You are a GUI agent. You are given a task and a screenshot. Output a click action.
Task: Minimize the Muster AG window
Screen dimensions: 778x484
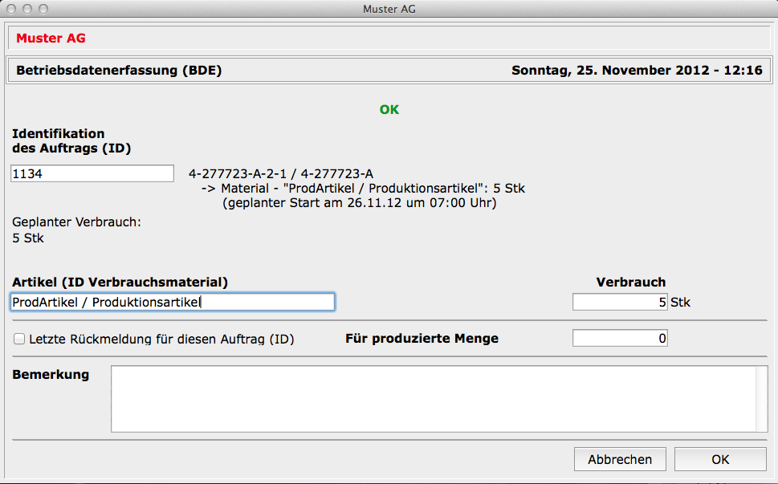tap(26, 10)
